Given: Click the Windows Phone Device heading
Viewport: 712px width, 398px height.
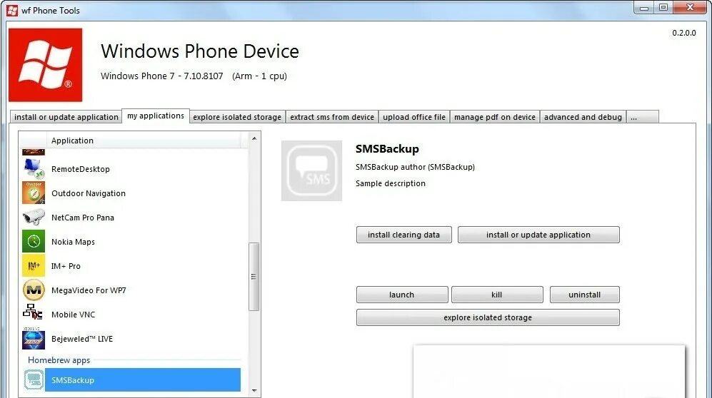Looking at the screenshot, I should click(200, 51).
